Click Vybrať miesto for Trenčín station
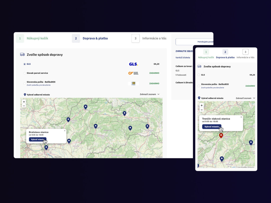 212,127
